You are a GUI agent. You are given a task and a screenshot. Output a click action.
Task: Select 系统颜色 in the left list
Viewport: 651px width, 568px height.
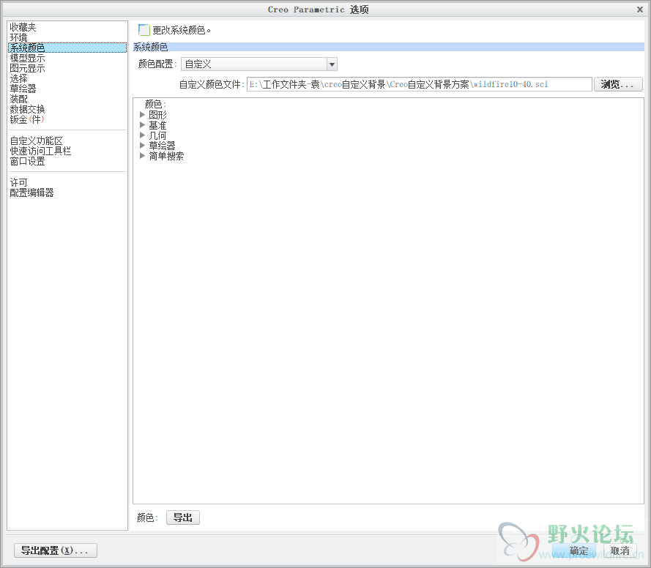[67, 48]
